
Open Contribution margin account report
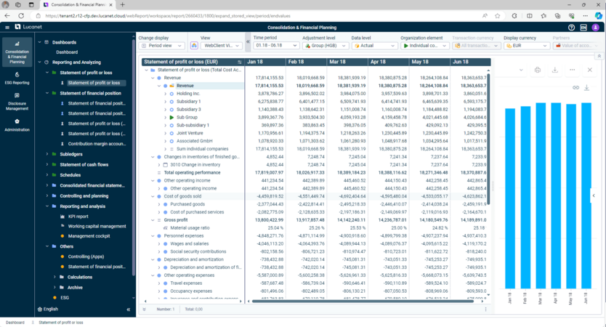97,144
